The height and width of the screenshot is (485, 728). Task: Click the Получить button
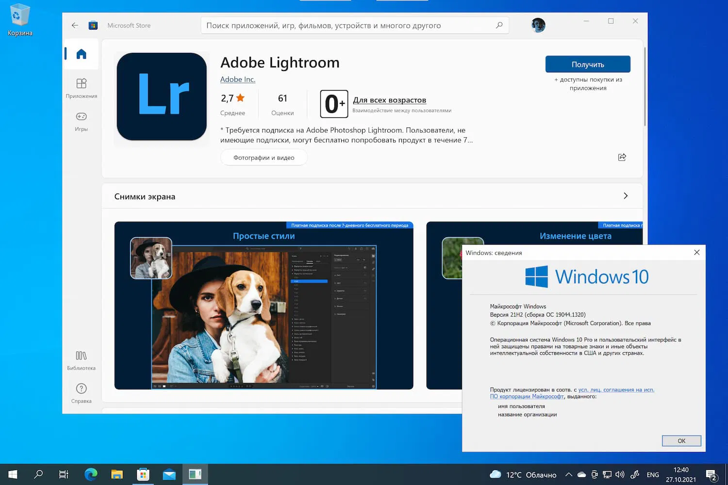pyautogui.click(x=588, y=65)
